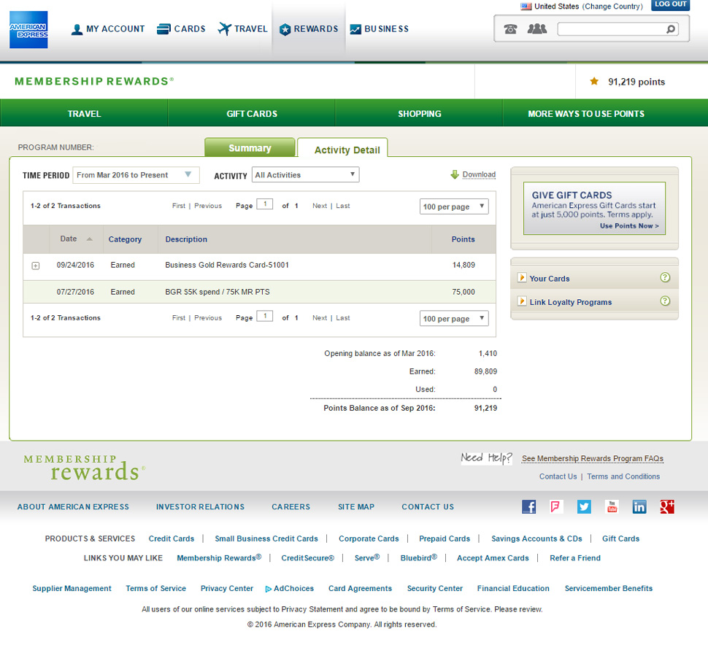Open the Business menu
The width and height of the screenshot is (708, 645).
(380, 29)
